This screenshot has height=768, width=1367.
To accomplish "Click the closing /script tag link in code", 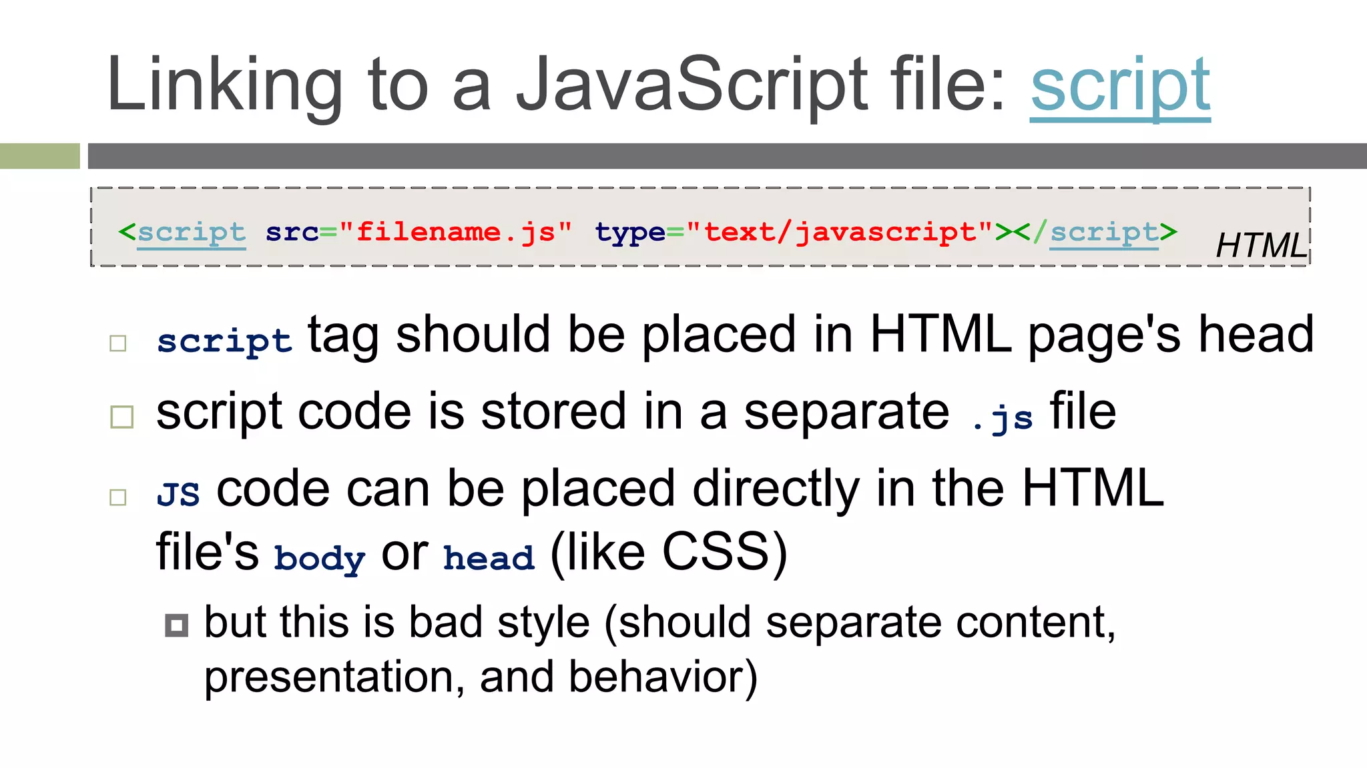I will point(1103,233).
